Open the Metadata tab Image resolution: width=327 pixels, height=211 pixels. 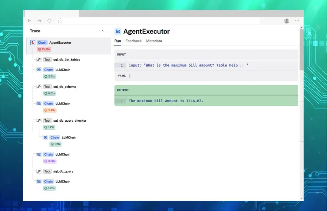pos(154,41)
